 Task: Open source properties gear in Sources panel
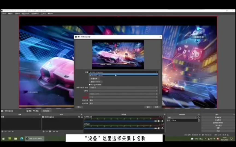50,131
